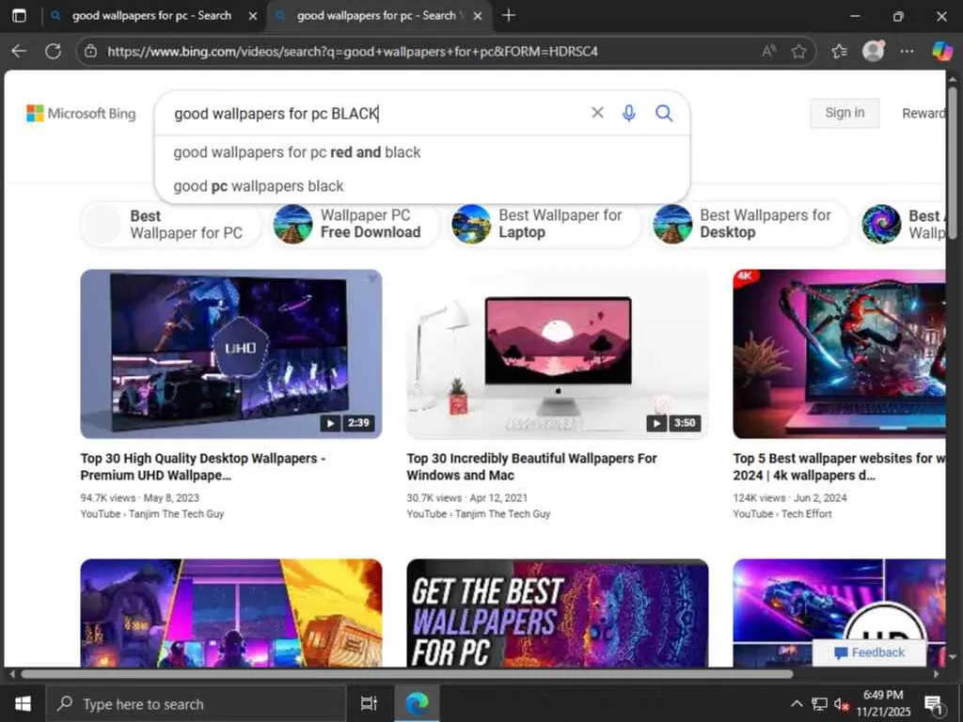Click the vertical page scrollbar thumb
Image resolution: width=963 pixels, height=722 pixels.
click(952, 163)
